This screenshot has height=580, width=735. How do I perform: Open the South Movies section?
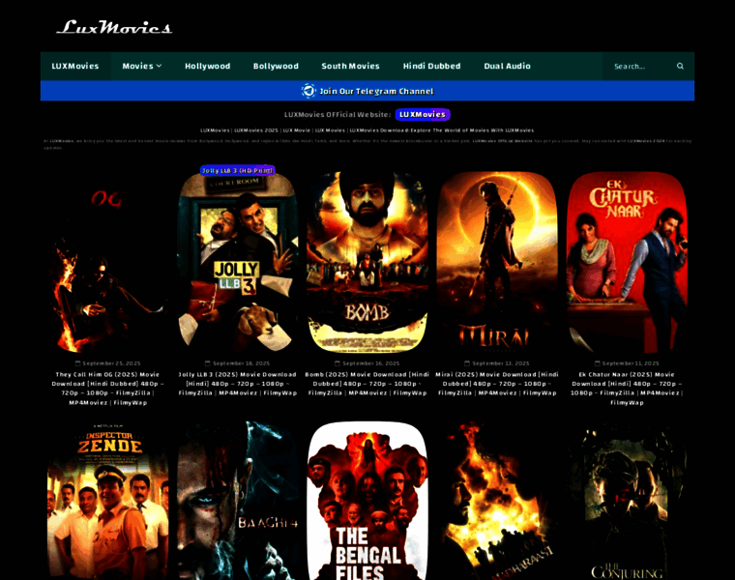pos(351,66)
